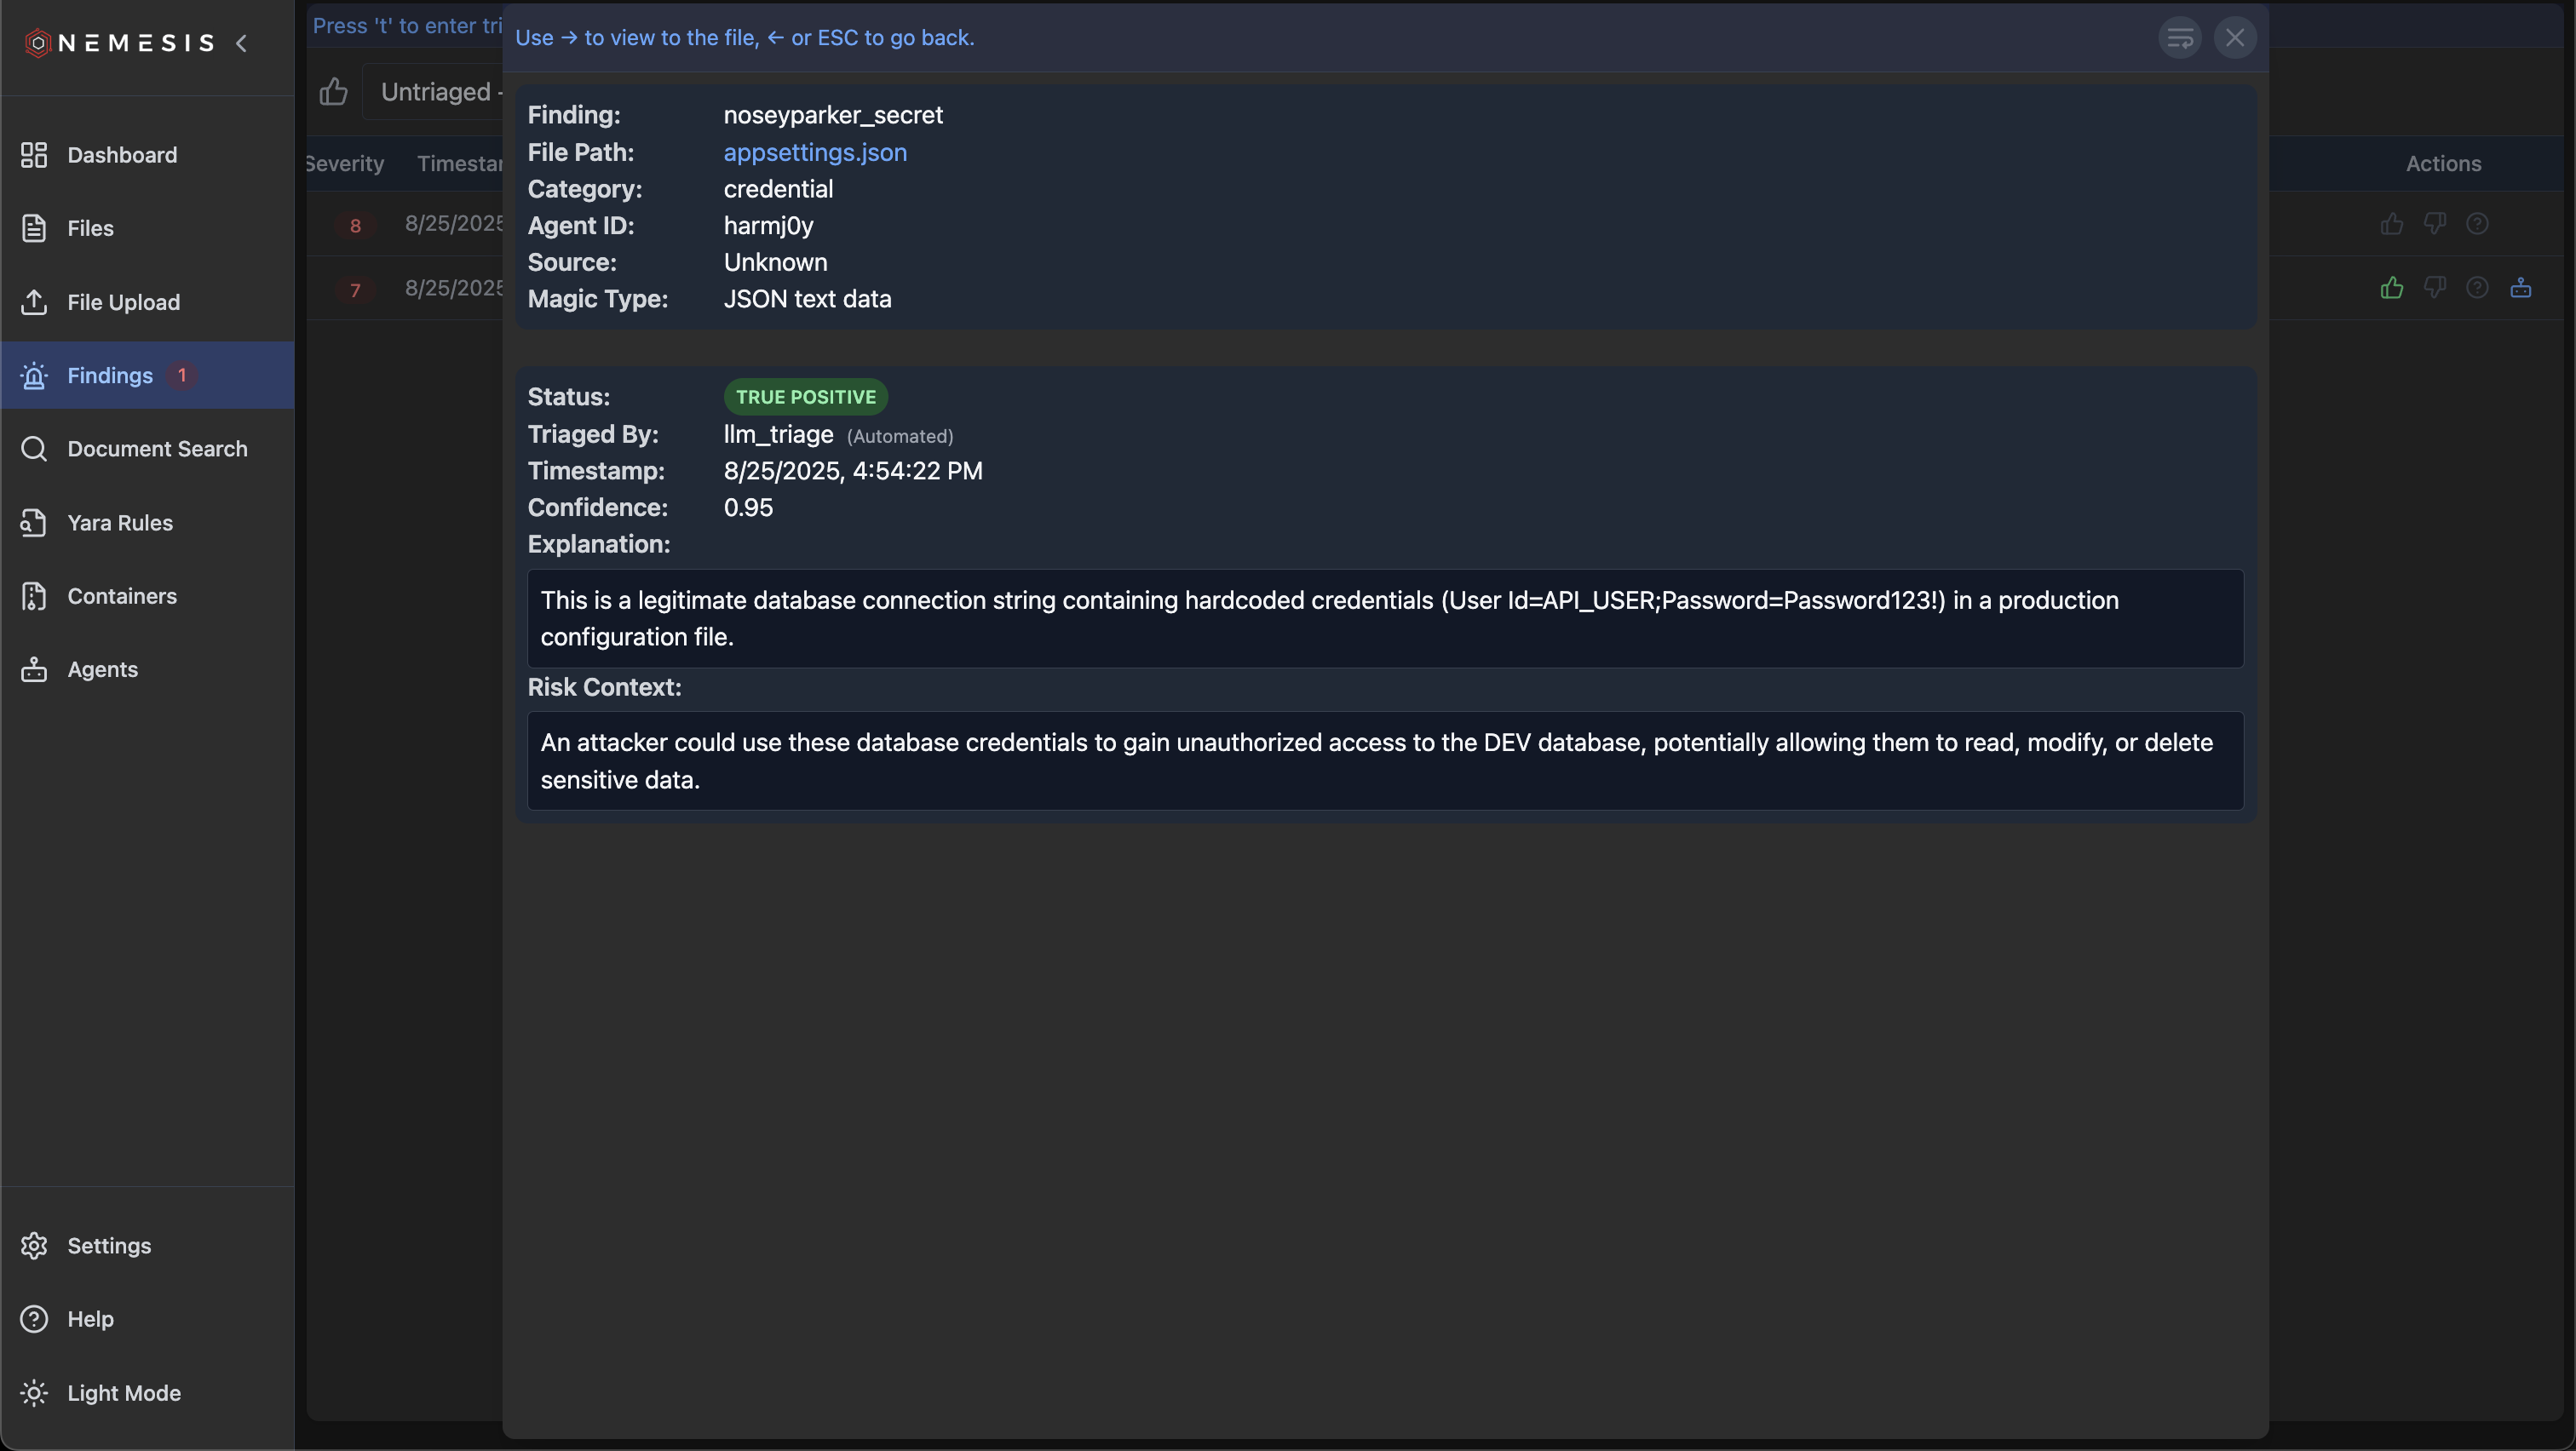This screenshot has width=2576, height=1451.
Task: Open the Untriaged filter dropdown
Action: click(438, 92)
